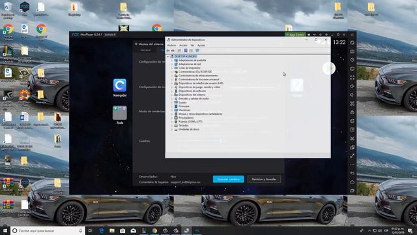Screen dimensions: 417x235
Task: Click the forward arrow in Device Manager toolbar
Action: point(173,51)
